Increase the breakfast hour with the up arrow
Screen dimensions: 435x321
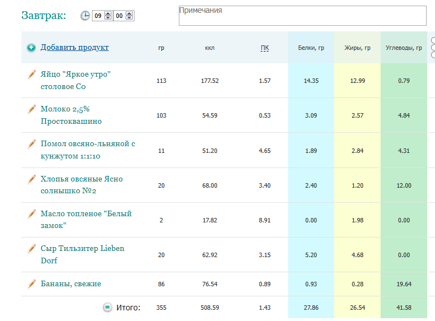click(x=108, y=13)
